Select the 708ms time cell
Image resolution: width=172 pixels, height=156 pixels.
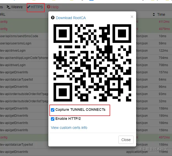coord(163,65)
